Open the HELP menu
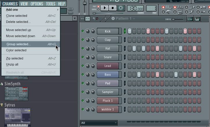The image size is (210, 127). [62, 4]
